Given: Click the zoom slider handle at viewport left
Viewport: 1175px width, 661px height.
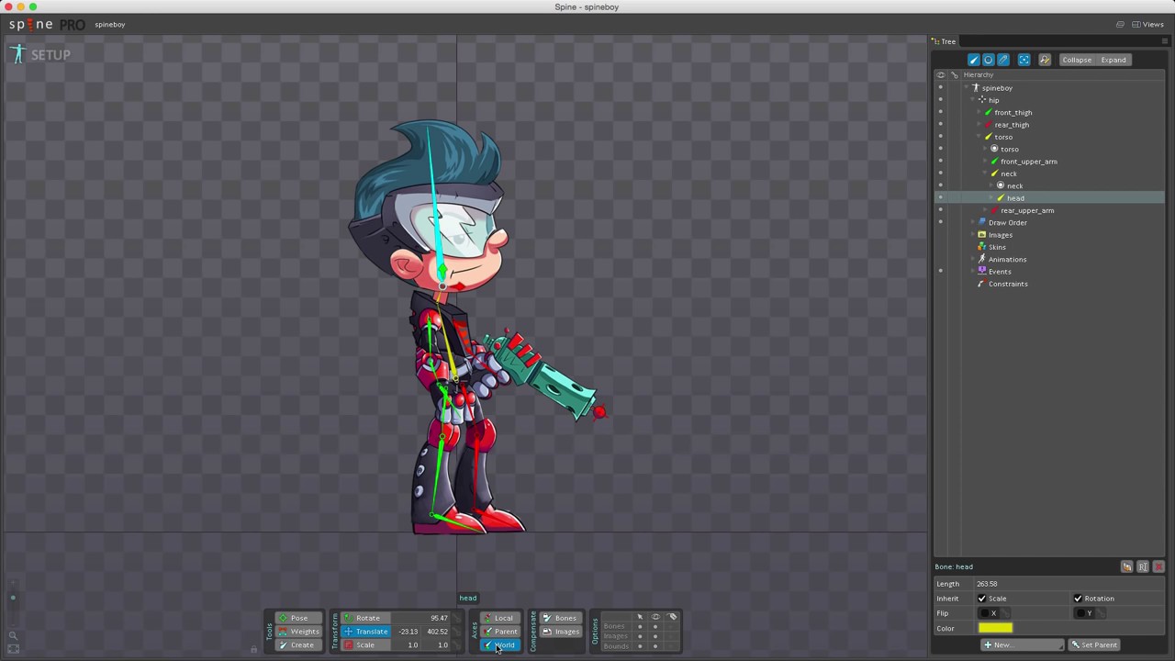Looking at the screenshot, I should (13, 599).
